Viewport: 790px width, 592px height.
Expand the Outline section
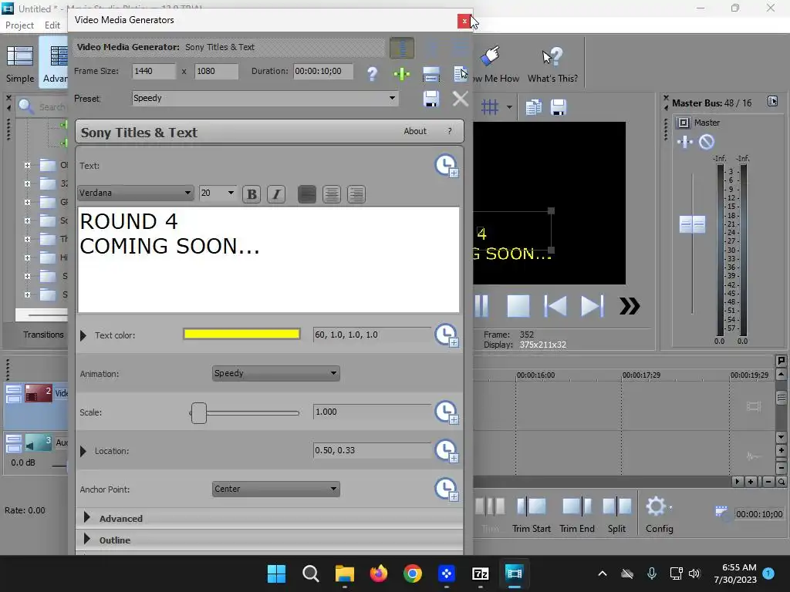click(x=86, y=539)
